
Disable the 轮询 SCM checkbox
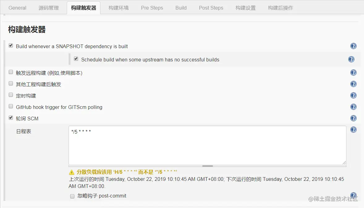point(11,118)
